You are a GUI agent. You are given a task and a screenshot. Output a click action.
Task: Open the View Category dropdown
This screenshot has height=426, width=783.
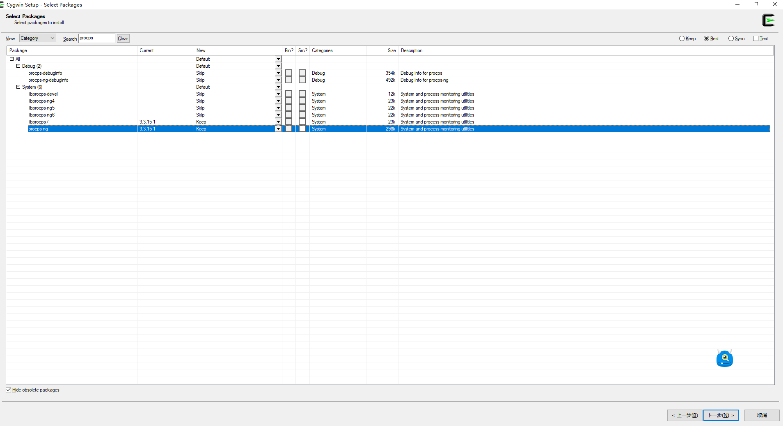[x=37, y=38]
